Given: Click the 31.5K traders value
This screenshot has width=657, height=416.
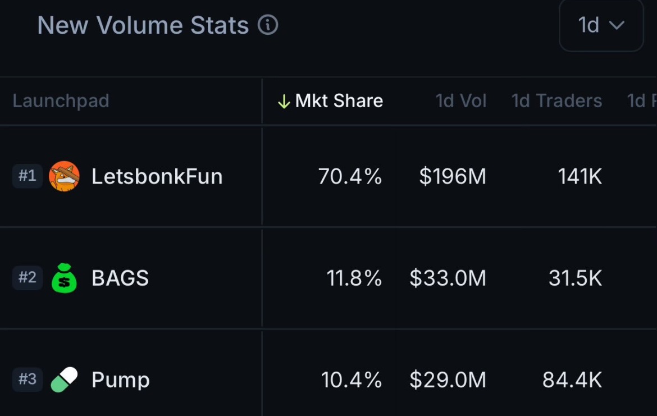Looking at the screenshot, I should click(575, 278).
